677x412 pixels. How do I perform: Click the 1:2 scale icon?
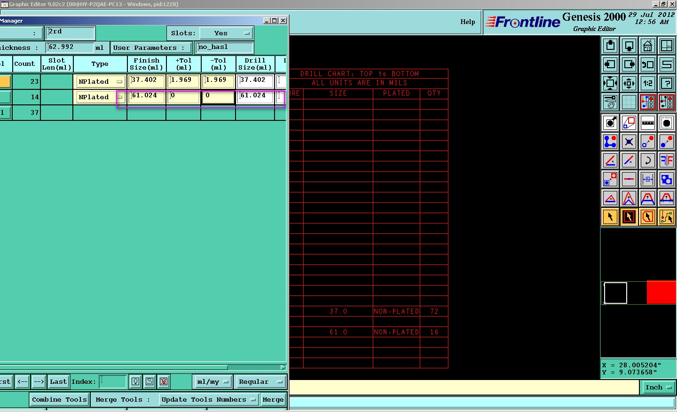click(x=648, y=83)
